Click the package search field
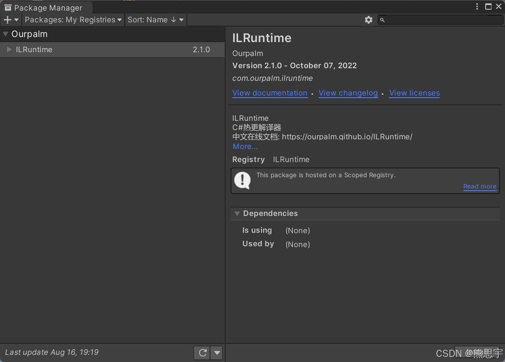This screenshot has width=505, height=362. [440, 20]
